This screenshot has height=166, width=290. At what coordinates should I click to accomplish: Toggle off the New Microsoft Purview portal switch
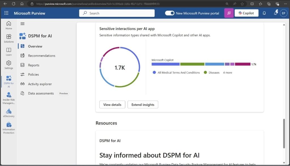coord(170,13)
